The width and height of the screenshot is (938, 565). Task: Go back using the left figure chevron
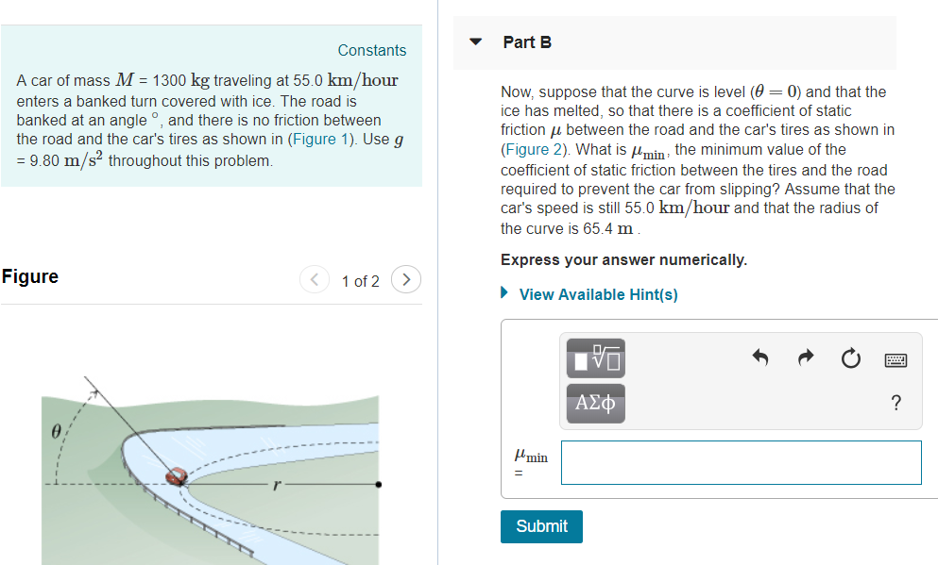[315, 279]
